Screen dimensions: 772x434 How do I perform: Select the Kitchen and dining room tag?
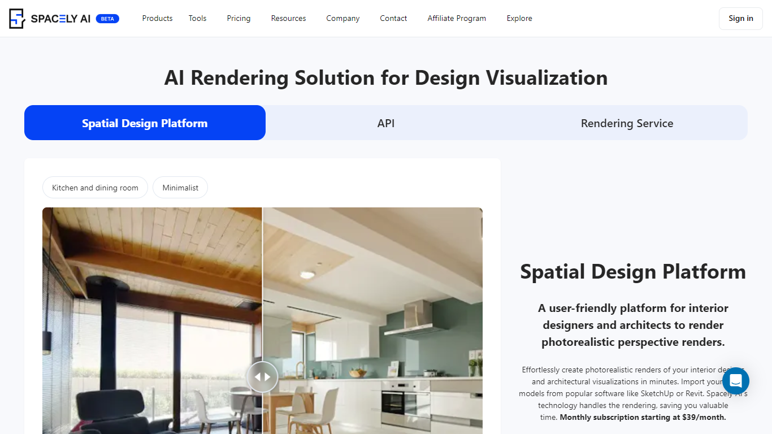[x=95, y=188]
